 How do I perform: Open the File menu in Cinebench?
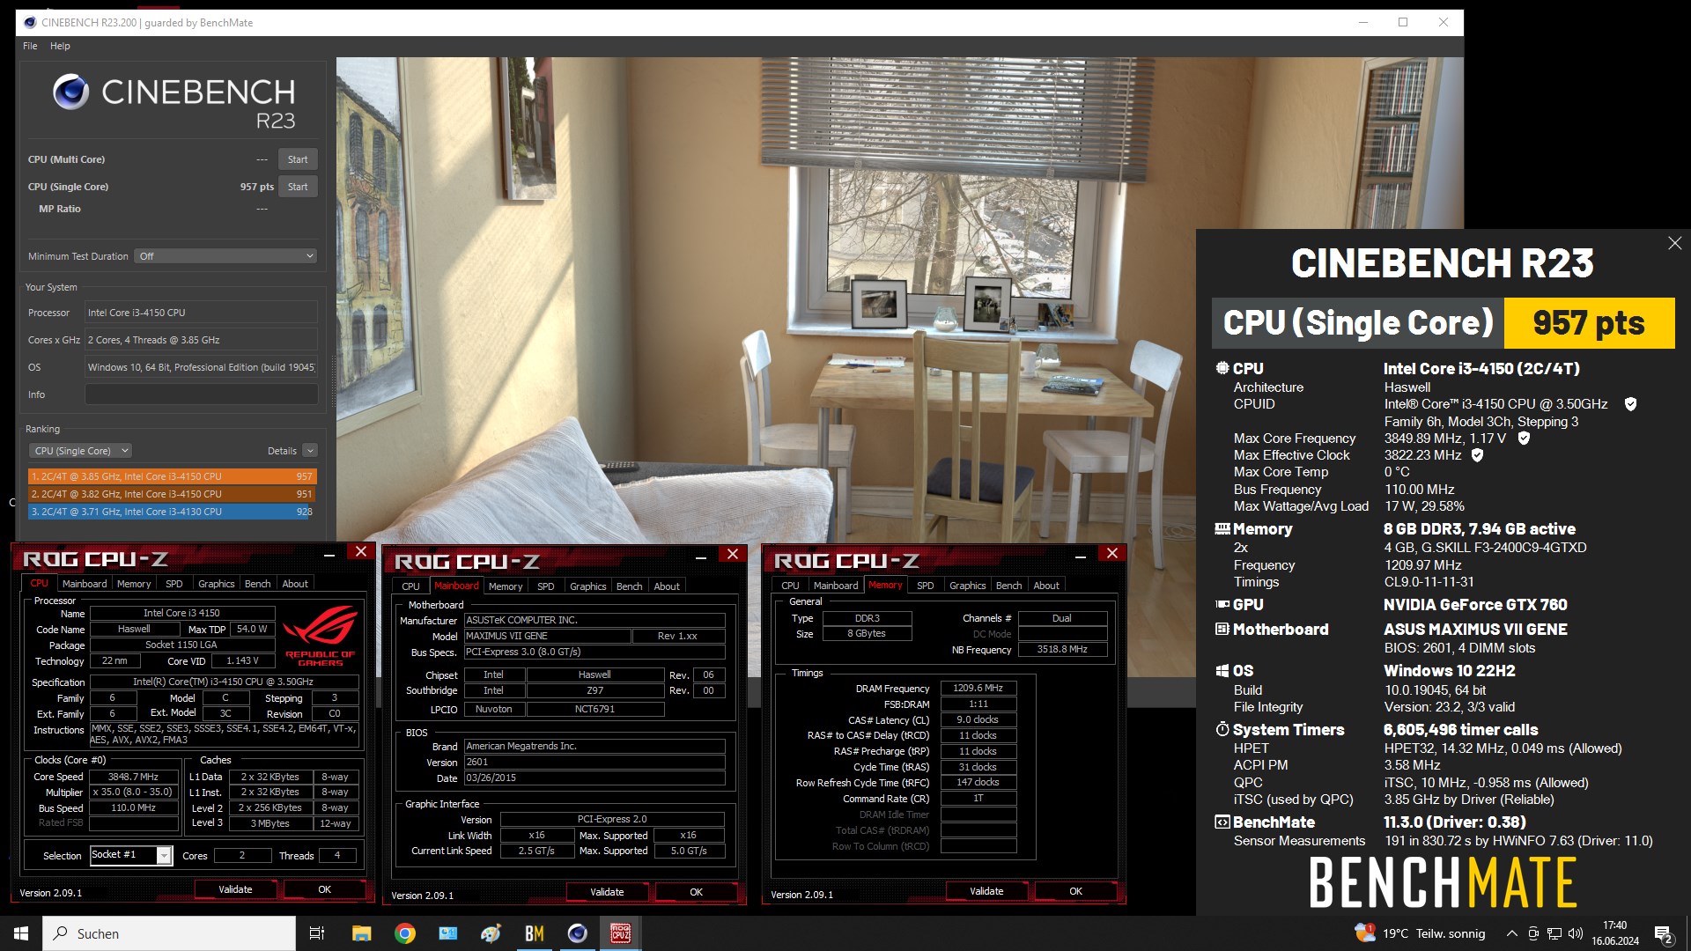(x=30, y=46)
